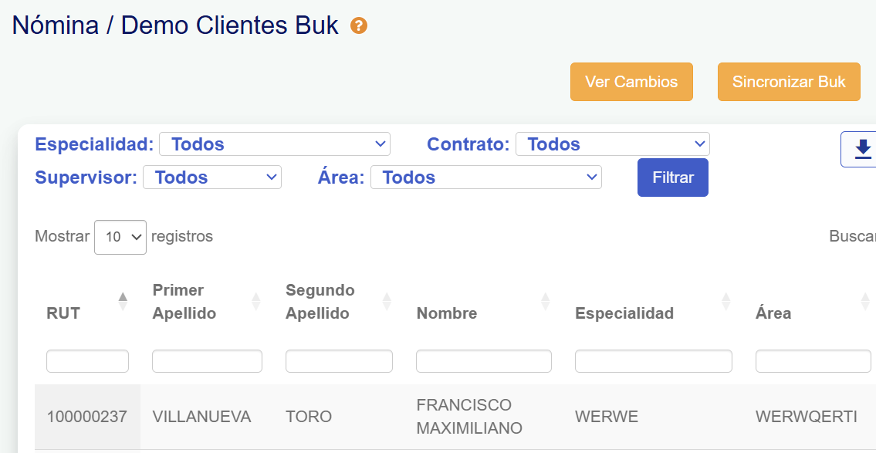Screen dimensions: 876x453
Task: Sort by Especialidad column arrows
Action: pos(725,301)
